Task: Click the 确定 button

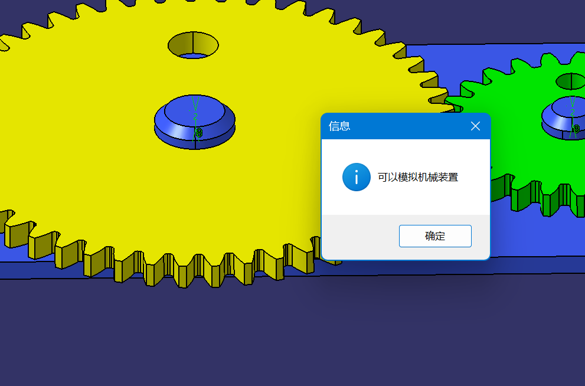Action: (x=435, y=236)
